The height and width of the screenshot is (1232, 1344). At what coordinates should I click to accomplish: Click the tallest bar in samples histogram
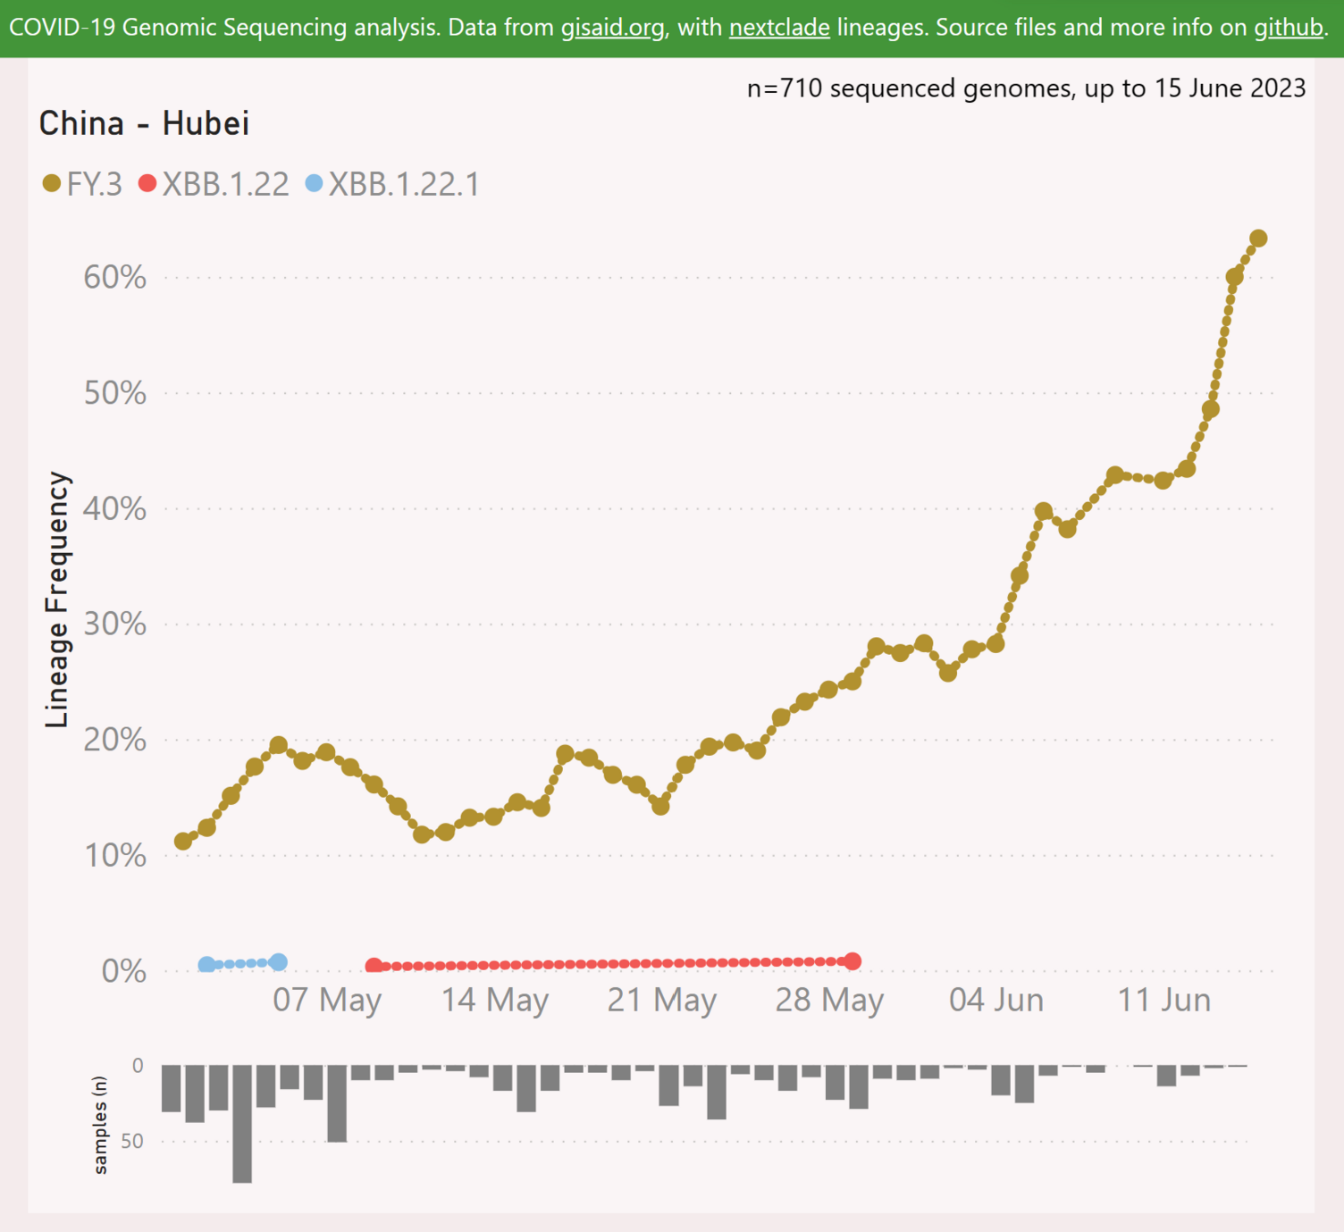242,1123
